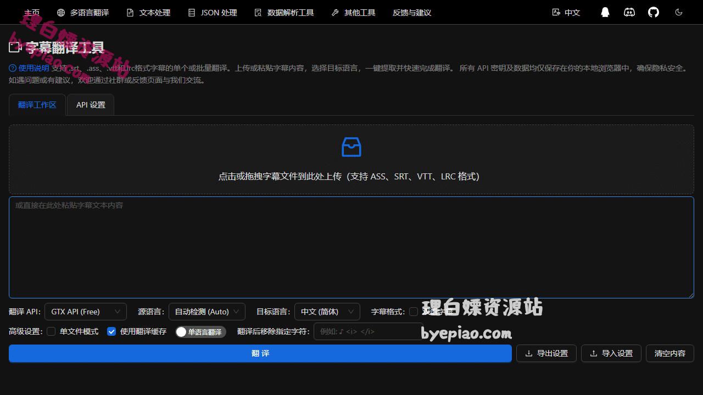This screenshot has height=395, width=703.
Task: Toggle the 单语言翻译 switch
Action: (200, 332)
